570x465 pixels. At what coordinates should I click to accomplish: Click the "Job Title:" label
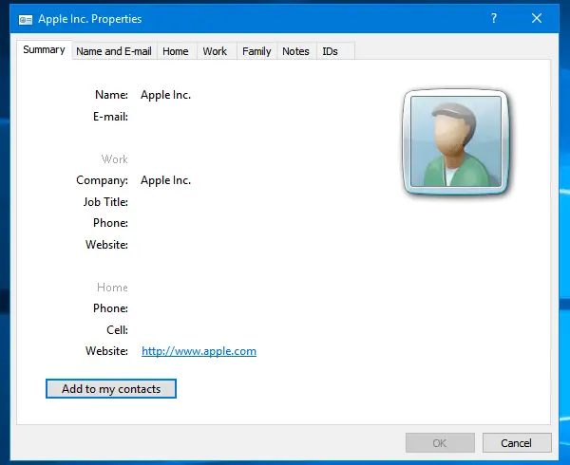pyautogui.click(x=105, y=202)
